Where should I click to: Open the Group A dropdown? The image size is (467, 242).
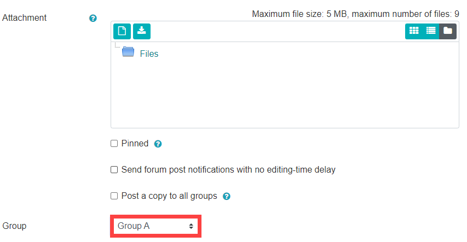tap(156, 226)
